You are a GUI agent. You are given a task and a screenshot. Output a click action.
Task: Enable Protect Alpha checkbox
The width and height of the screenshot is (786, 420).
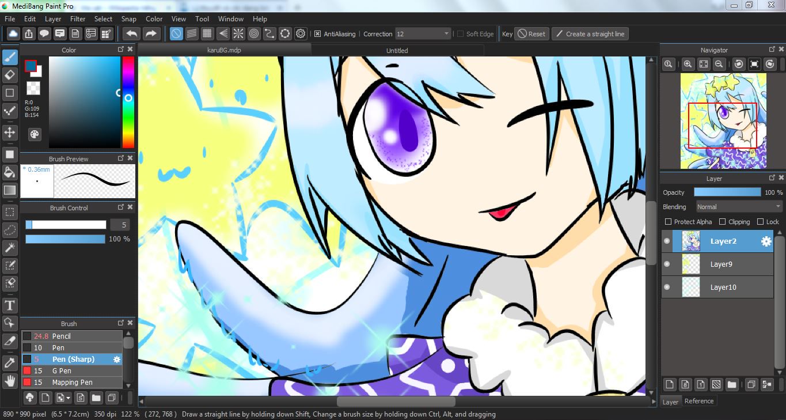click(x=669, y=222)
